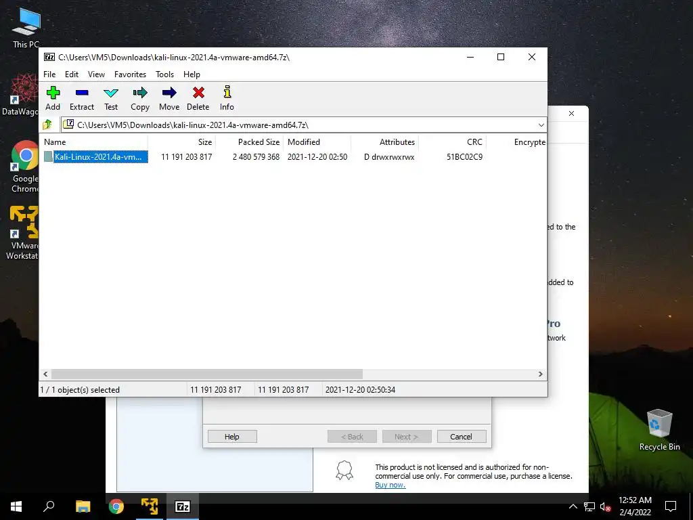Click the horizontal scrollbar right arrow

pyautogui.click(x=541, y=374)
